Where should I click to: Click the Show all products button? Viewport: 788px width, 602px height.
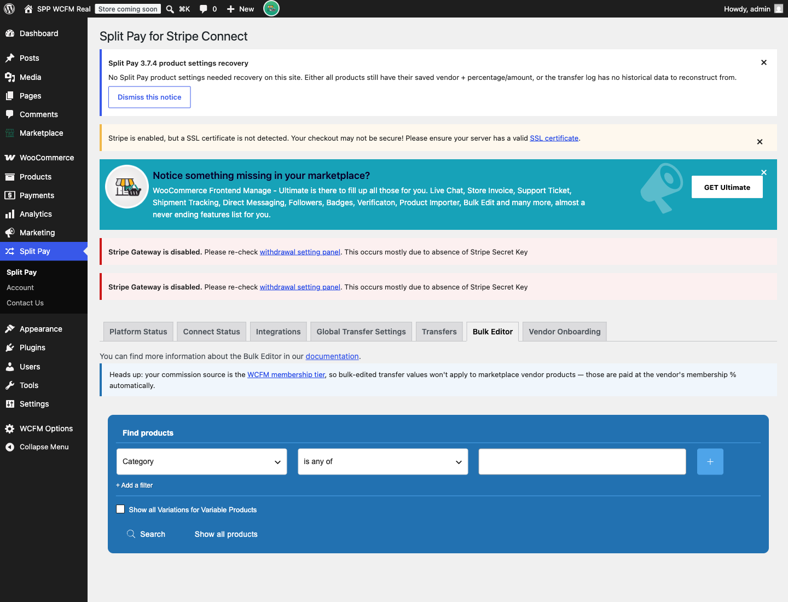coord(226,534)
